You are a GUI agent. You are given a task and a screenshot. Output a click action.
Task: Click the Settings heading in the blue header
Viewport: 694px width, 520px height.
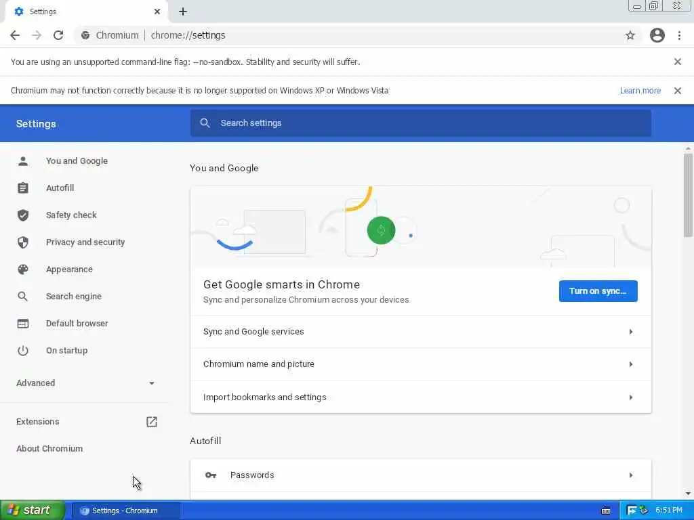(x=37, y=124)
